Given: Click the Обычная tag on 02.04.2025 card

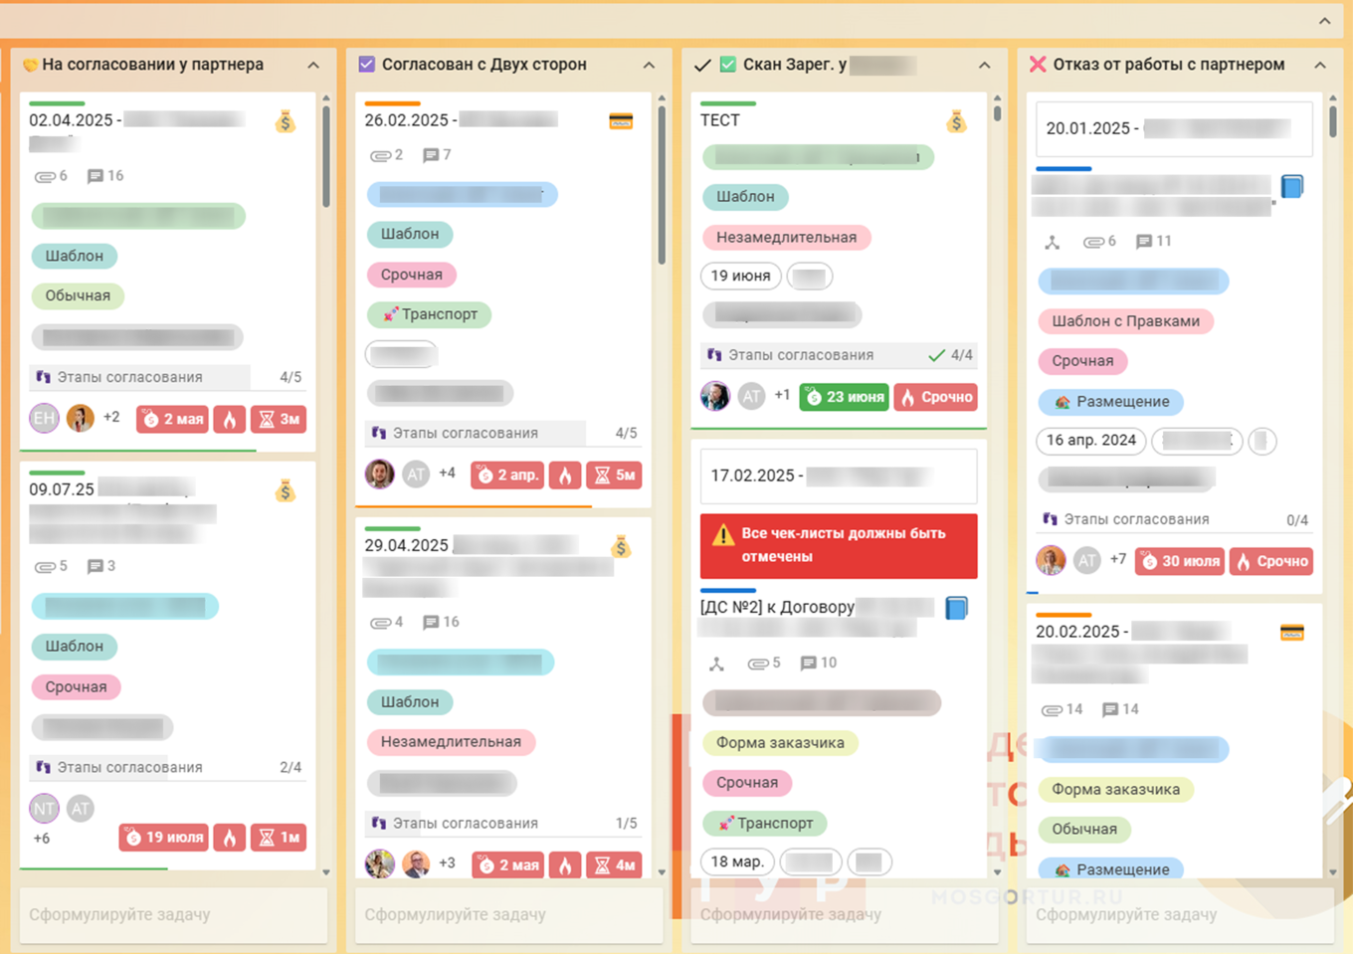Looking at the screenshot, I should click(78, 295).
